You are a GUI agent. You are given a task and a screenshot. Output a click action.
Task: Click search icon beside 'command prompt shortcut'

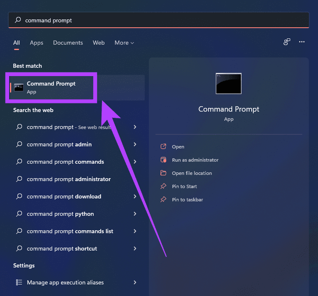pos(19,248)
